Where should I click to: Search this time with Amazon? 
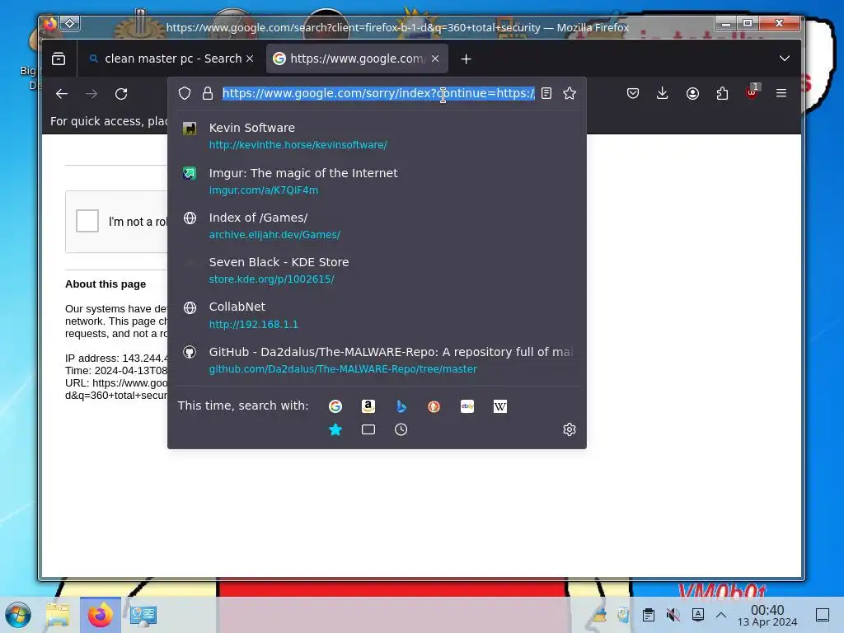click(368, 406)
